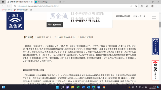Image resolution: width=161 pixels, height=90 pixels.
Task: Open a new browser tab
Action: 64,2
